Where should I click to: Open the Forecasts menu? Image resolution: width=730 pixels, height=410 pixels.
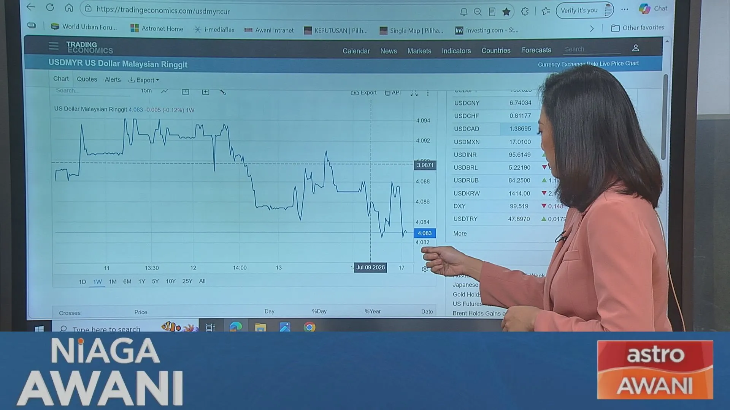536,50
